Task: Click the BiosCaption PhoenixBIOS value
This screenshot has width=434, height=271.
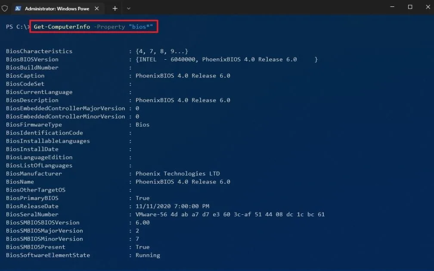Action: click(x=183, y=76)
